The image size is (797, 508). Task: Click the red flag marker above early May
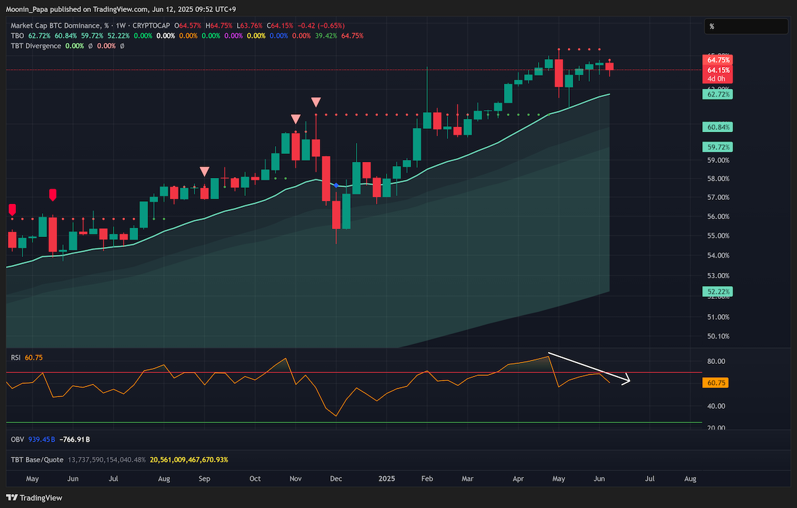(52, 195)
